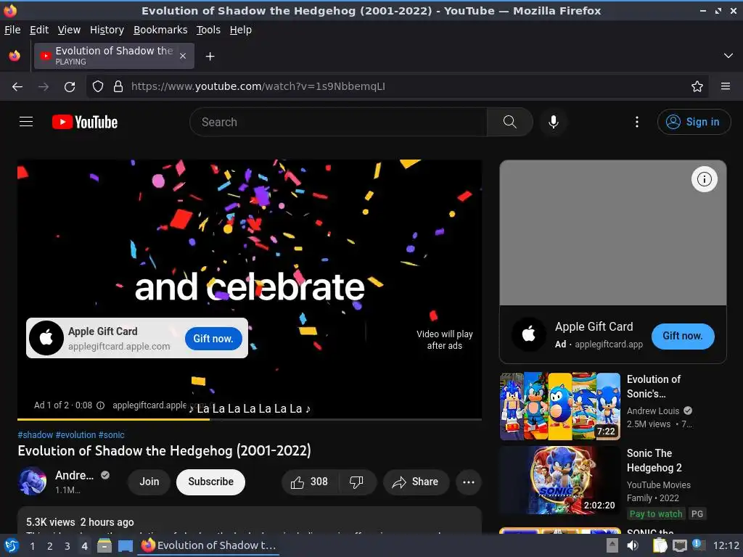Viewport: 743px width, 557px height.
Task: Close the Evolution of Shadow tab
Action: 183,56
